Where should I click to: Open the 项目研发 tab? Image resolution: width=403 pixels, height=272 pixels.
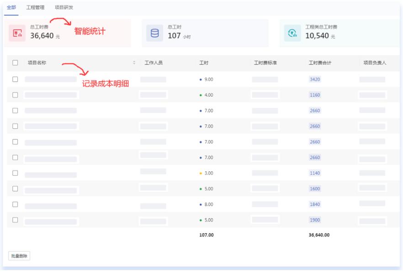pos(64,8)
